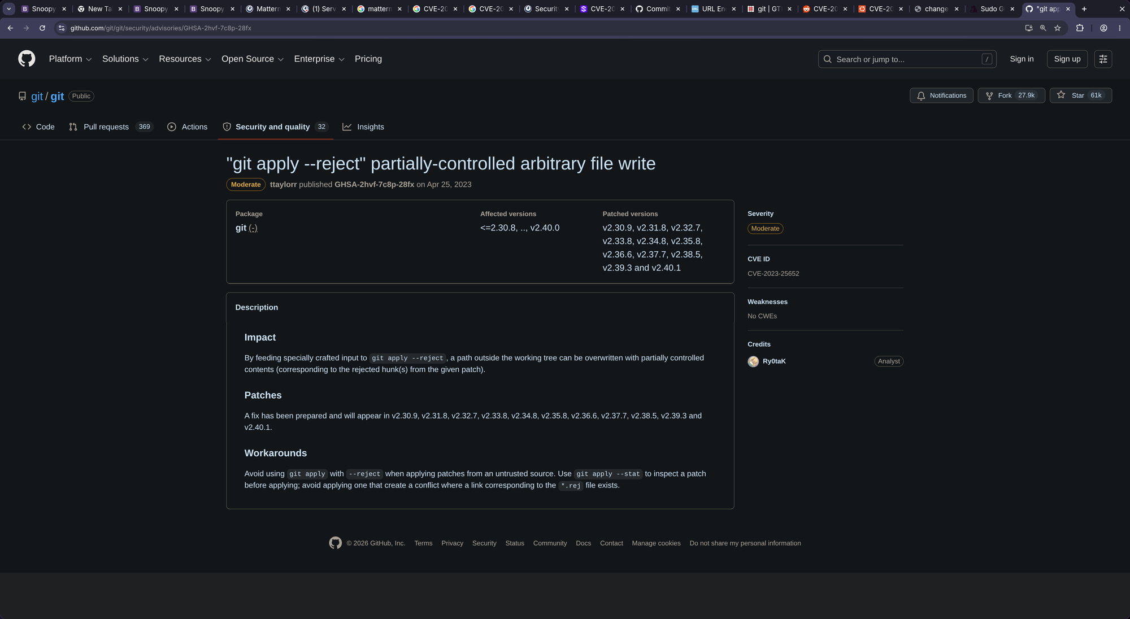
Task: Open the Security link in the footer
Action: click(x=484, y=543)
